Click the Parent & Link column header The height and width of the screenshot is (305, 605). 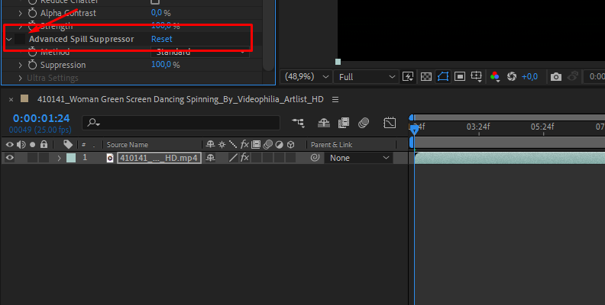point(332,145)
